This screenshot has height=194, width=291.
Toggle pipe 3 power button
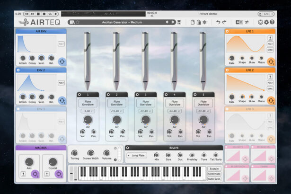[137, 95]
